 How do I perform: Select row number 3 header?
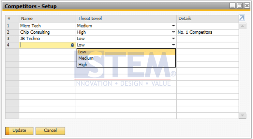click(x=12, y=39)
